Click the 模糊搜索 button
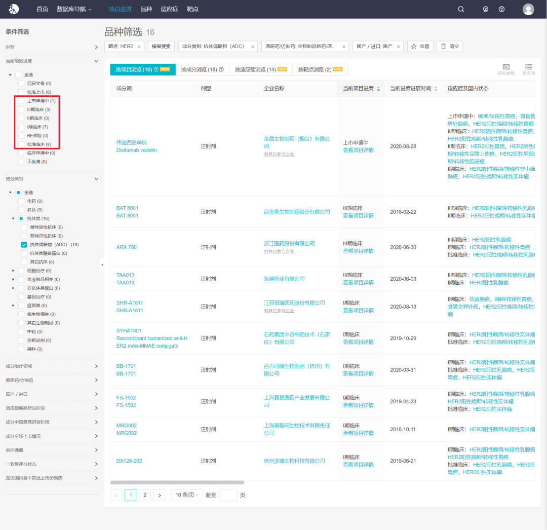 point(161,47)
